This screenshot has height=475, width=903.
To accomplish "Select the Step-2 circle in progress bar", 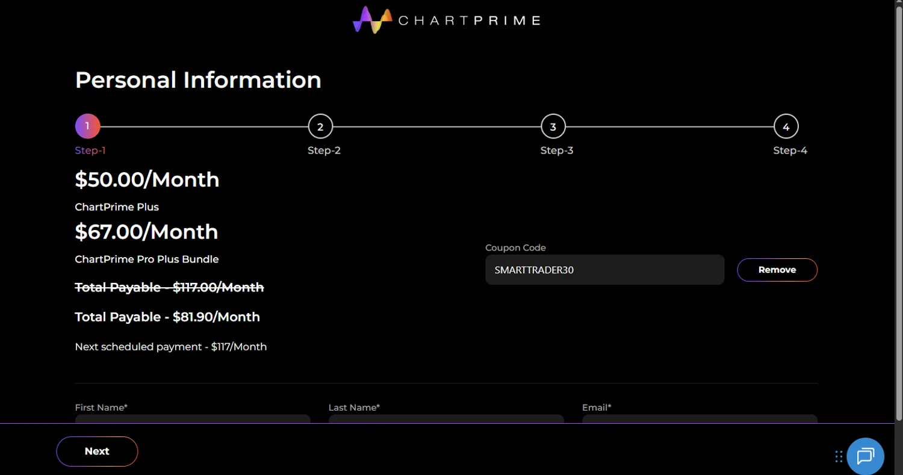I will click(320, 126).
